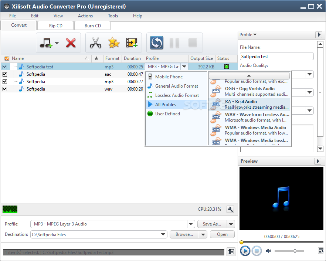Screen dimensions: 326x261
Task: Click the film strip Add Profile icon
Action: 132,43
